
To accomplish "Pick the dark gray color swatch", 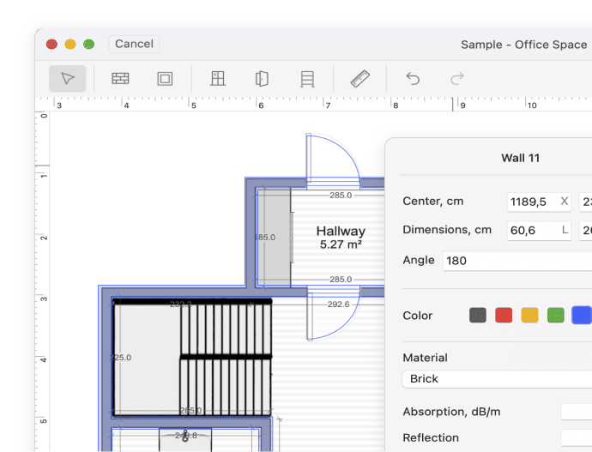I will tap(478, 316).
